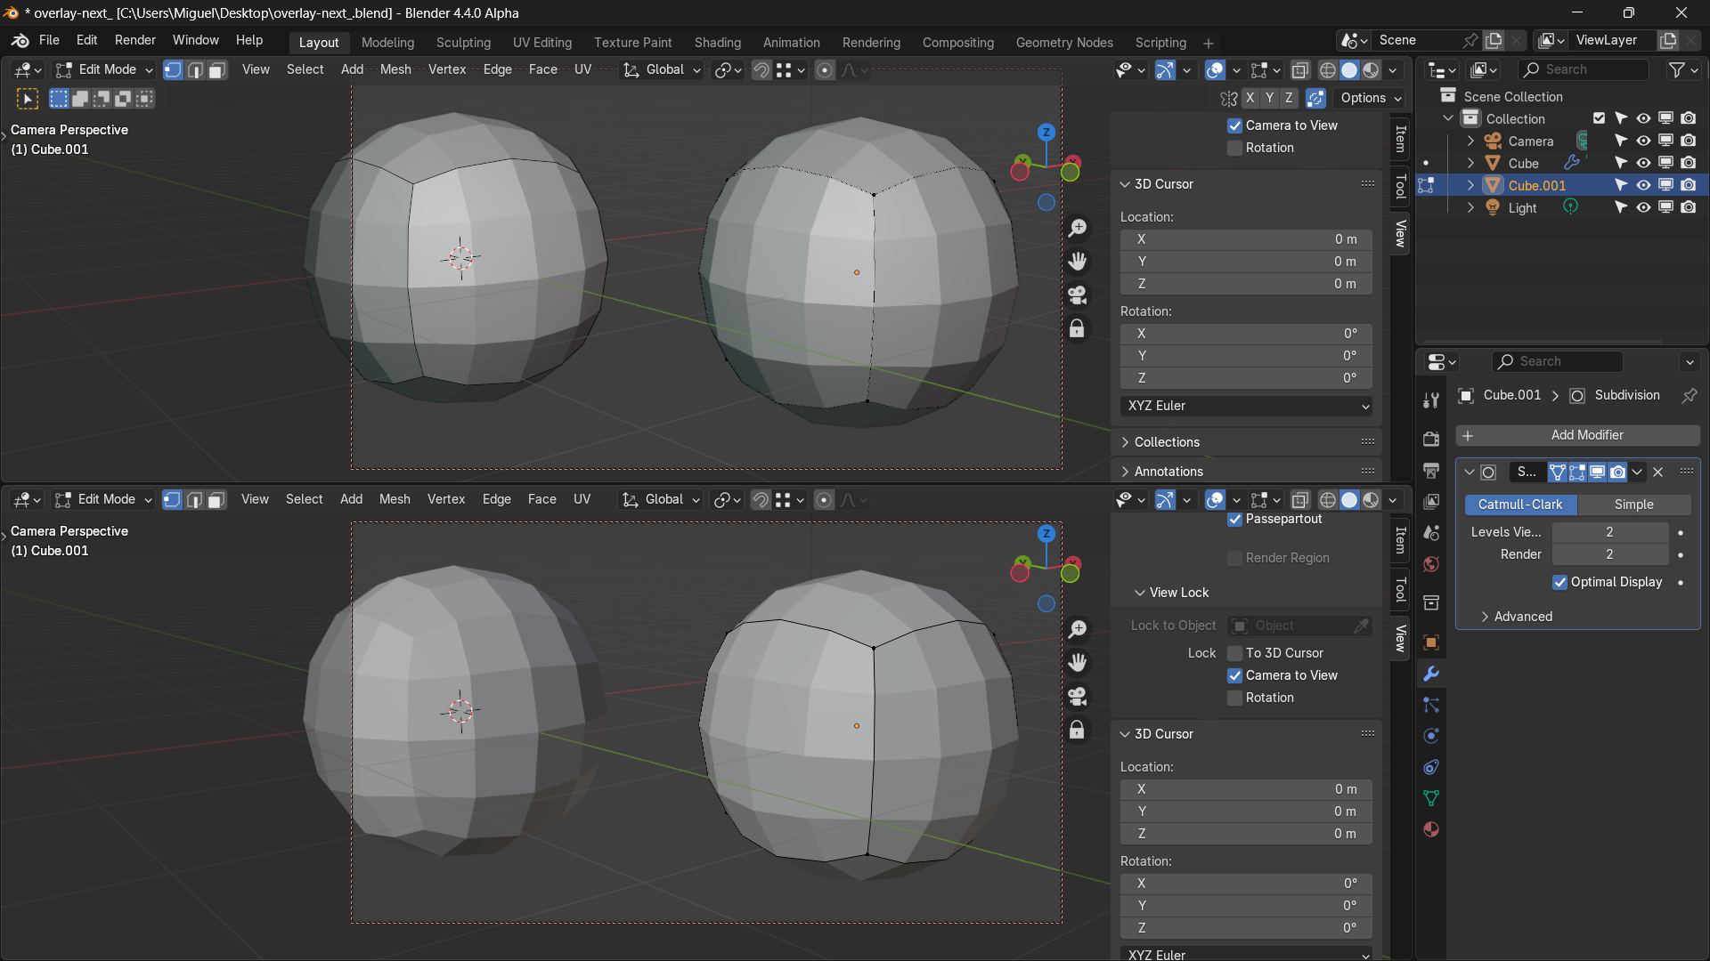Open XYZ Euler rotation mode dropdown in top sidebar
The height and width of the screenshot is (961, 1710).
pos(1245,406)
